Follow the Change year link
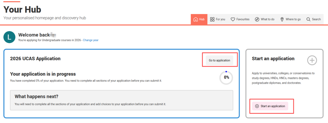This screenshot has width=328, height=123. click(x=91, y=40)
